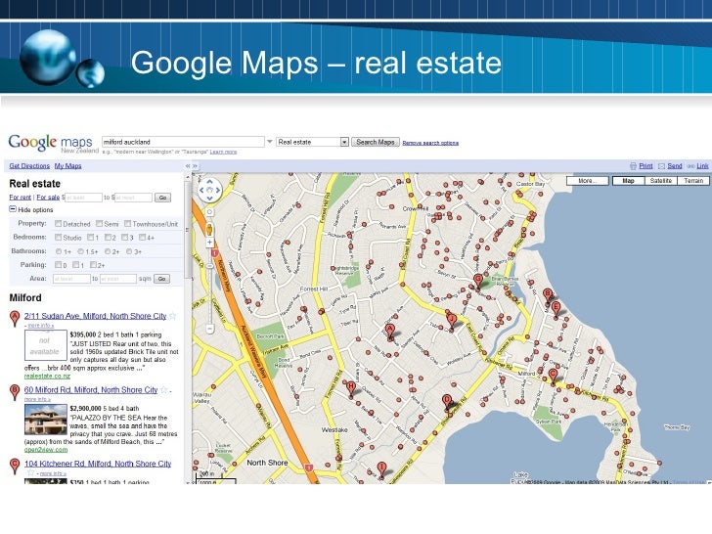The height and width of the screenshot is (534, 712).
Task: Check the 2+ parking checkbox
Action: pyautogui.click(x=93, y=265)
